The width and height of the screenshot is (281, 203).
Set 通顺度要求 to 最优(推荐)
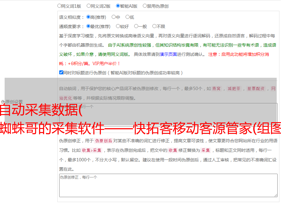coord(88,26)
